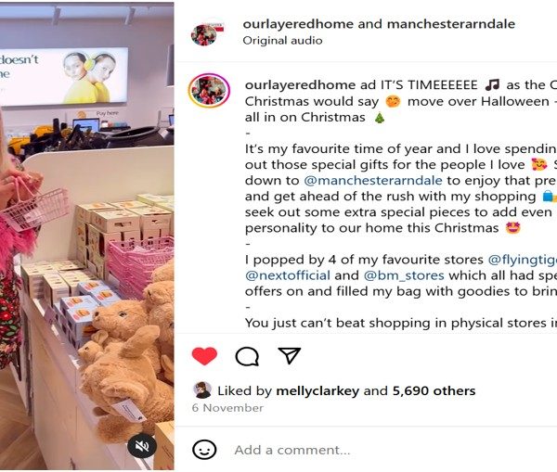View the 5,690 others likes list
The height and width of the screenshot is (472, 557).
(434, 390)
